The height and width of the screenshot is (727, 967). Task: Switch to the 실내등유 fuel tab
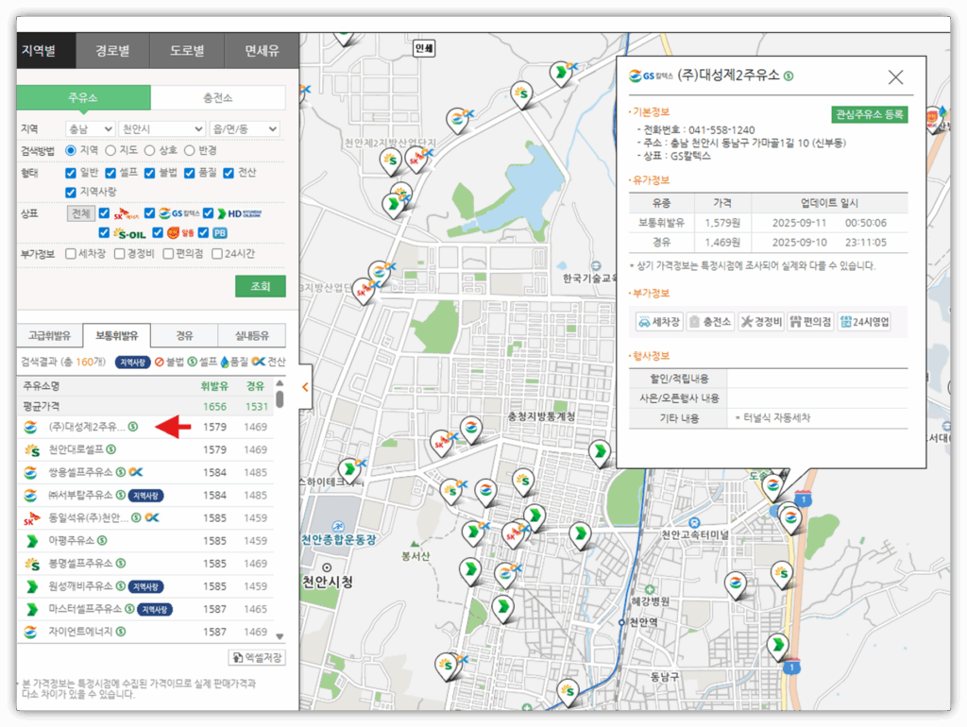251,335
